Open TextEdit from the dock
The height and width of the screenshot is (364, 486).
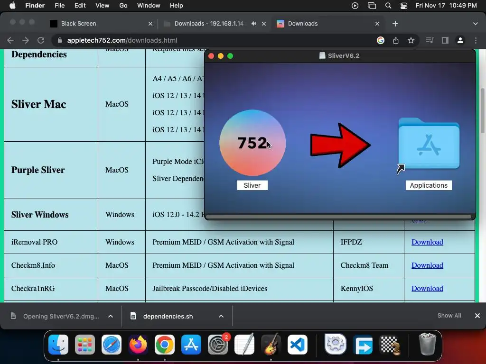pos(244,345)
